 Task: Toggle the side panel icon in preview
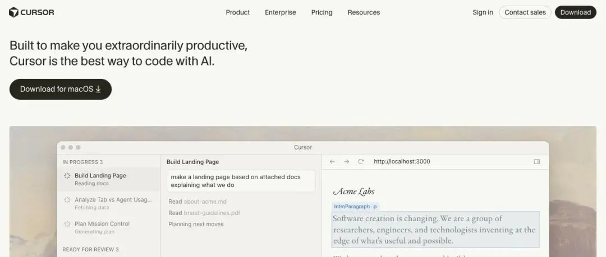pos(536,162)
